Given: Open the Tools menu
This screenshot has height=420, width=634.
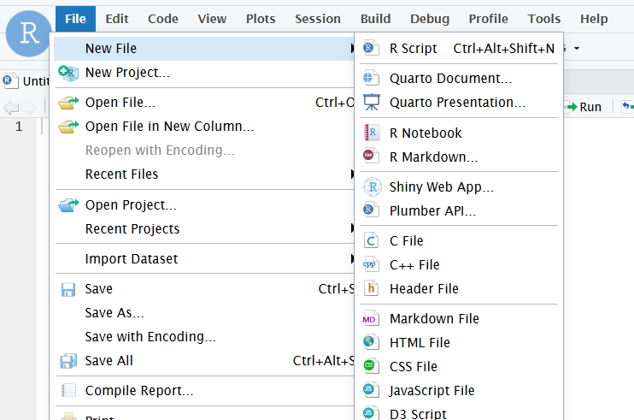Looking at the screenshot, I should 544,18.
